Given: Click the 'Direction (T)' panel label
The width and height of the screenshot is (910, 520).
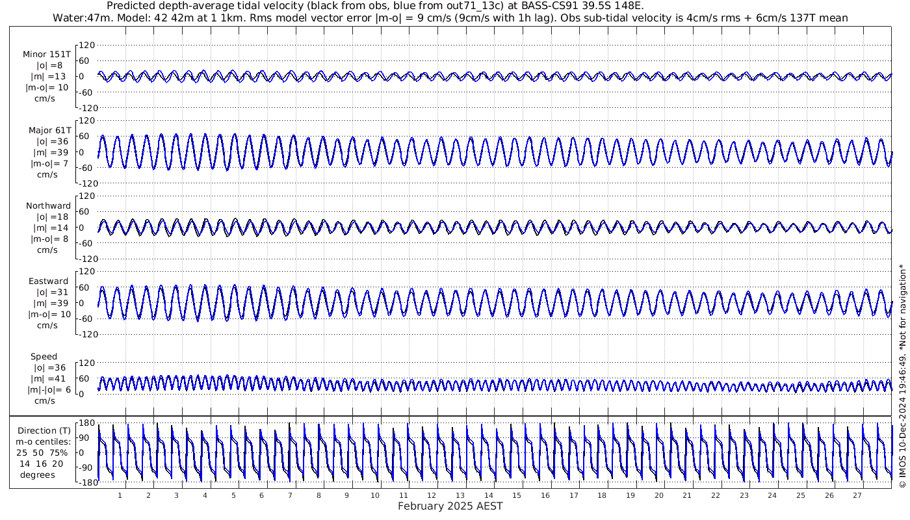Looking at the screenshot, I should pyautogui.click(x=44, y=430).
